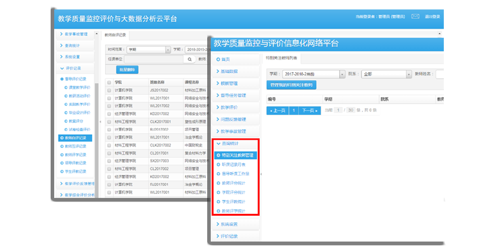
Task: Click the logged-in user 管理员 label
Action: pyautogui.click(x=380, y=16)
